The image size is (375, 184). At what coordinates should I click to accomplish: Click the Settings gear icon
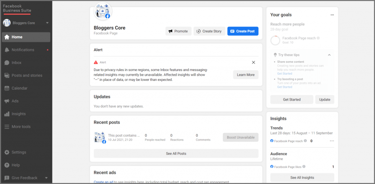click(x=7, y=152)
